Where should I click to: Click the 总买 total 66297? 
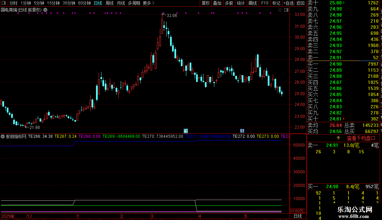372,131
